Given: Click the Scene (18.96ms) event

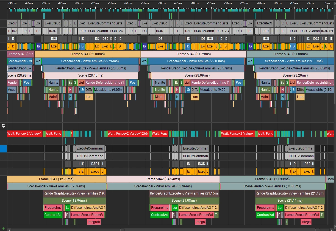Looking at the screenshot, I should pyautogui.click(x=74, y=201).
